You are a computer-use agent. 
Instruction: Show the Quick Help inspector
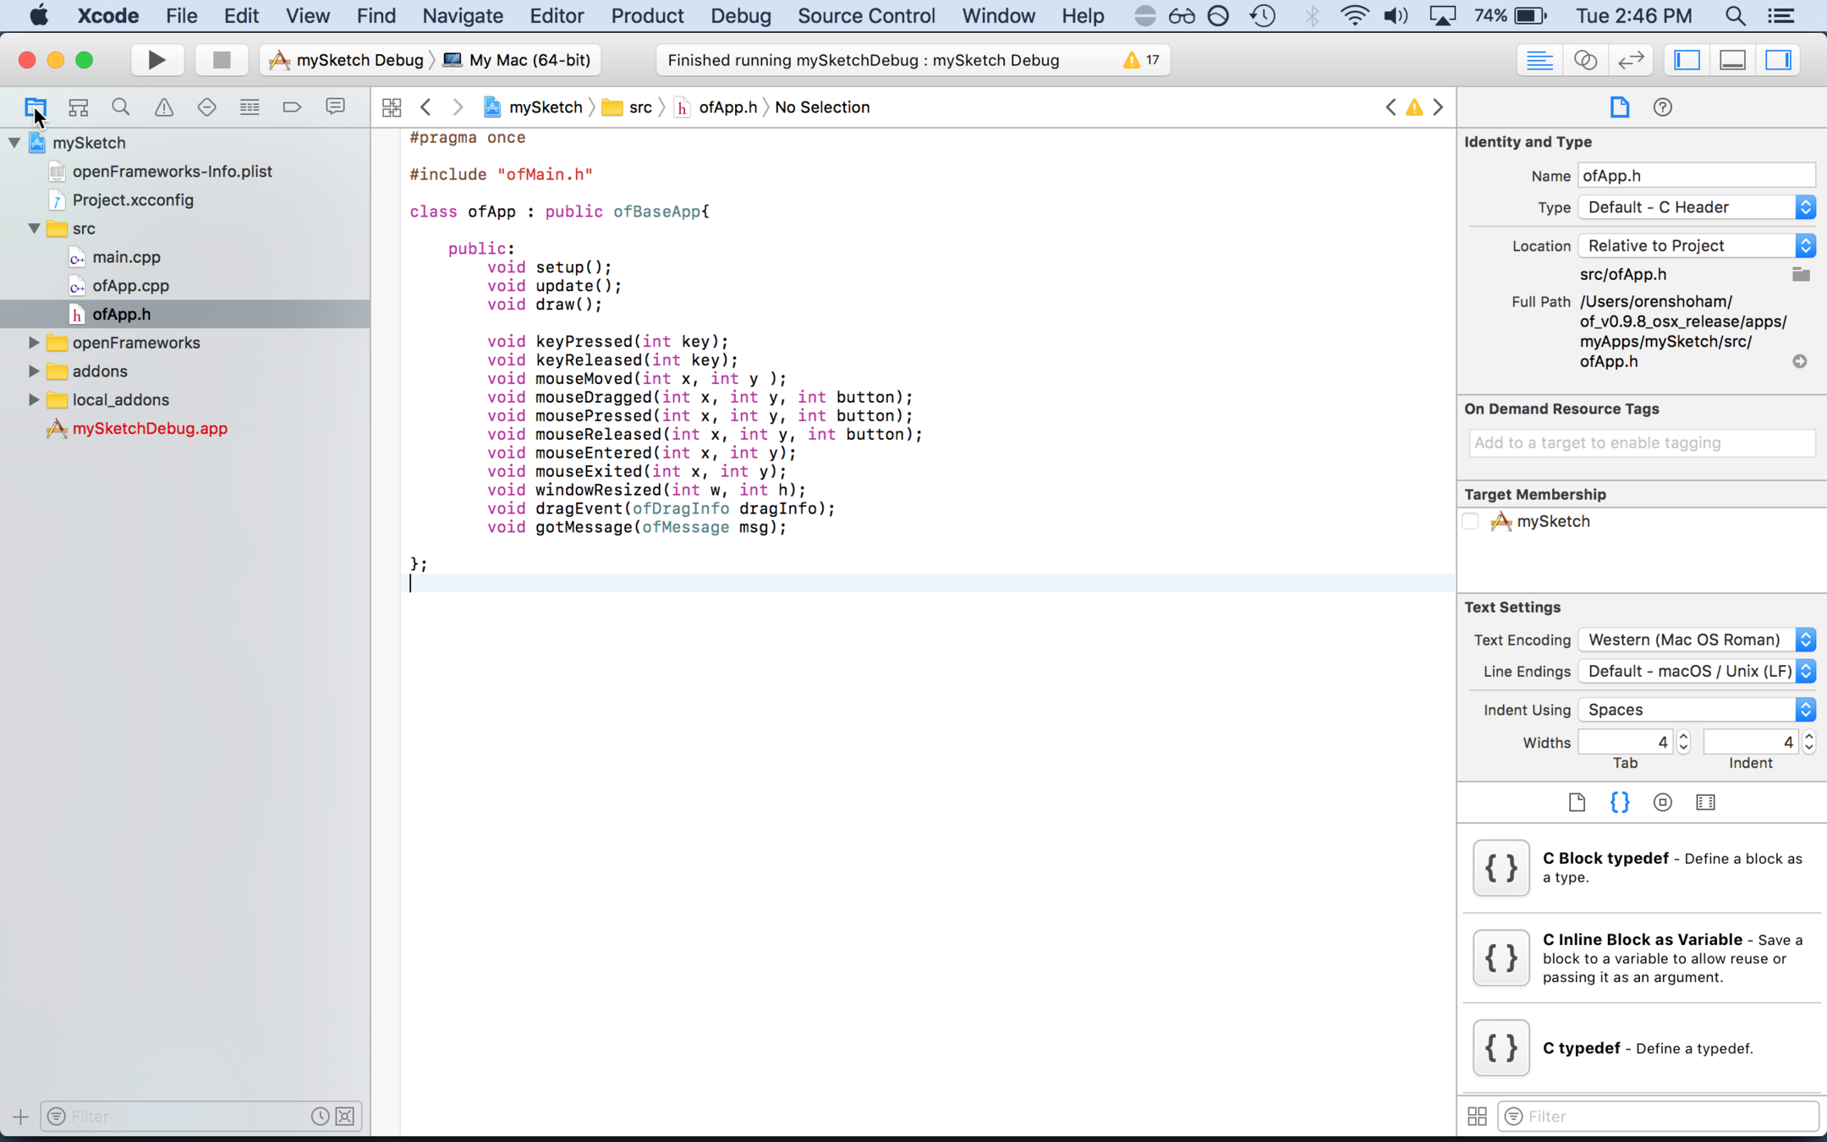click(1662, 107)
